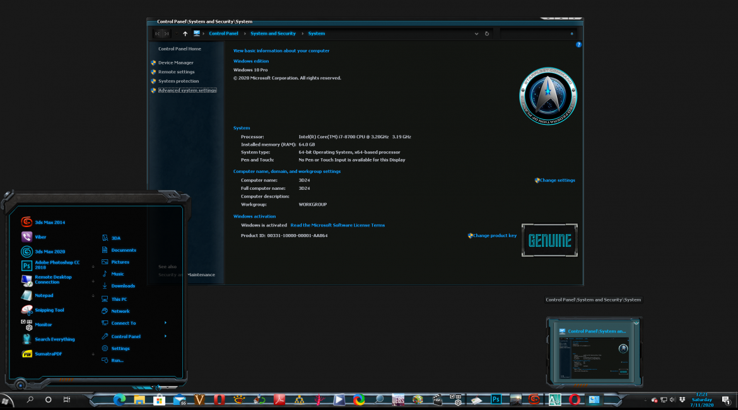Go to Control Panel Home
738x410 pixels.
pos(179,49)
